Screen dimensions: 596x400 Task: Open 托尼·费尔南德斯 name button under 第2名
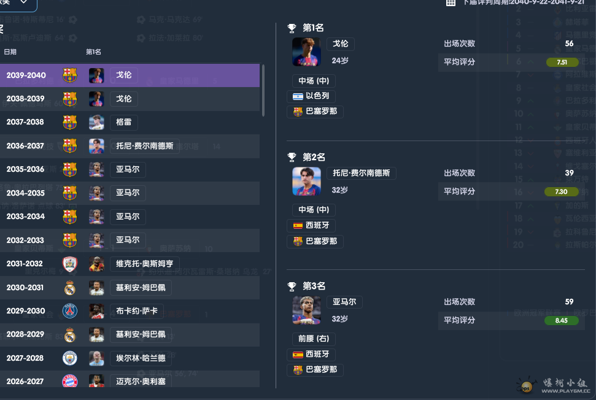(x=361, y=173)
